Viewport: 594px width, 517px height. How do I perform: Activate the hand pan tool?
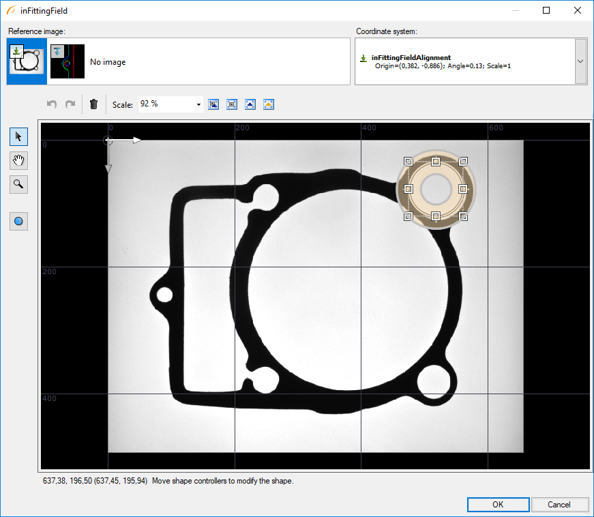click(x=18, y=160)
